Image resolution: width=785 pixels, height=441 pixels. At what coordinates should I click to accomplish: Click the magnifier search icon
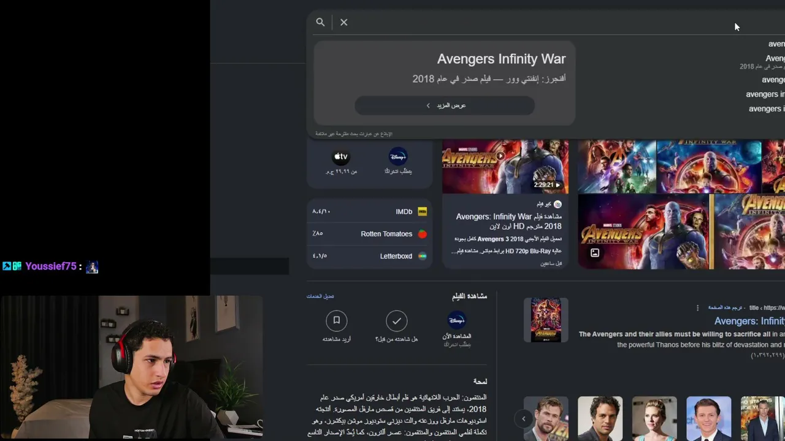click(x=320, y=22)
